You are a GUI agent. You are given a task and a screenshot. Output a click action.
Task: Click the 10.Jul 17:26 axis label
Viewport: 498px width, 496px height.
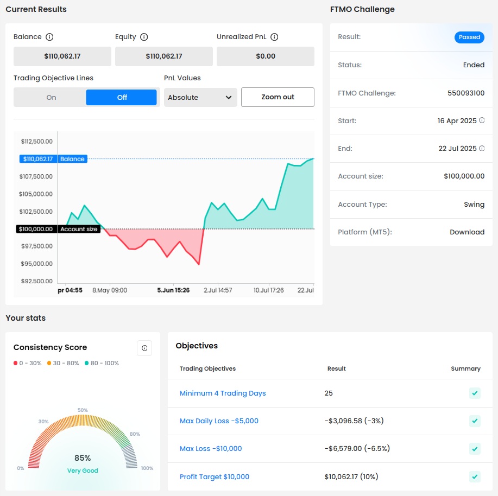(269, 290)
